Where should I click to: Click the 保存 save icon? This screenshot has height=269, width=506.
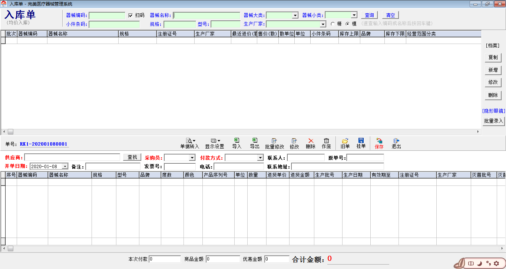click(379, 141)
